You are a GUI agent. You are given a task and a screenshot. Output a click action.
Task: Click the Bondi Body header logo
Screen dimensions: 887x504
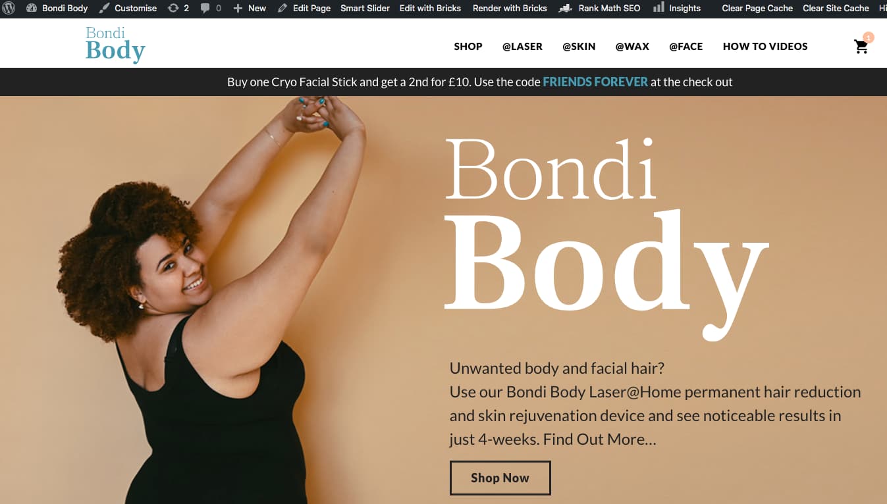(x=115, y=44)
